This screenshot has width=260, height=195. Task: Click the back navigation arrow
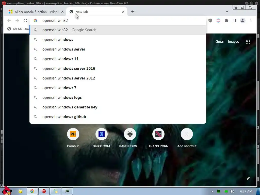click(9, 21)
